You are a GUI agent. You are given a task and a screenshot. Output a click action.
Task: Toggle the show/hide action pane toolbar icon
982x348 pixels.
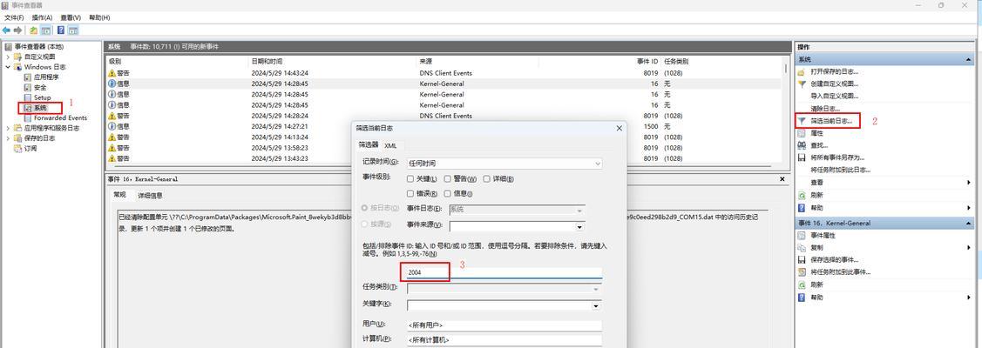tap(73, 30)
